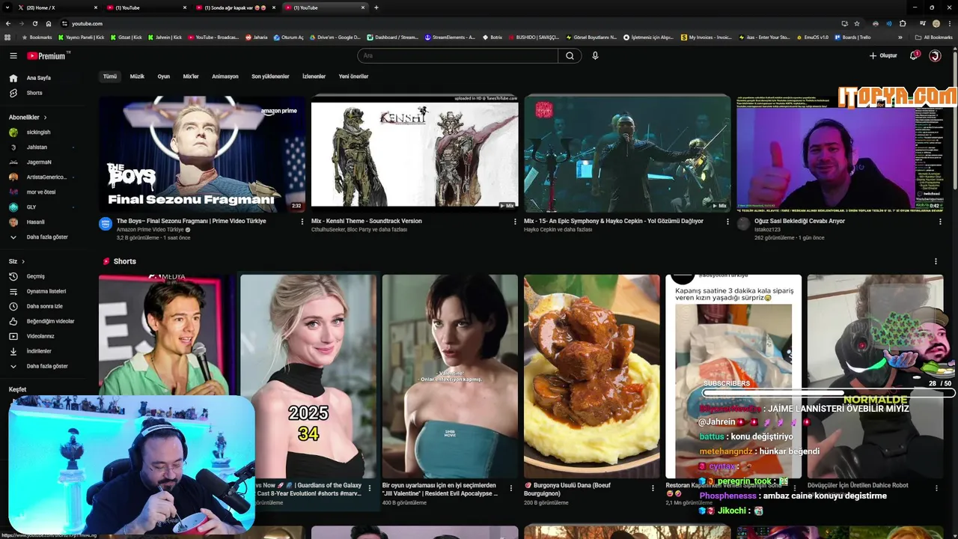958x539 pixels.
Task: Select the Yeni öneriler chip
Action: click(353, 76)
